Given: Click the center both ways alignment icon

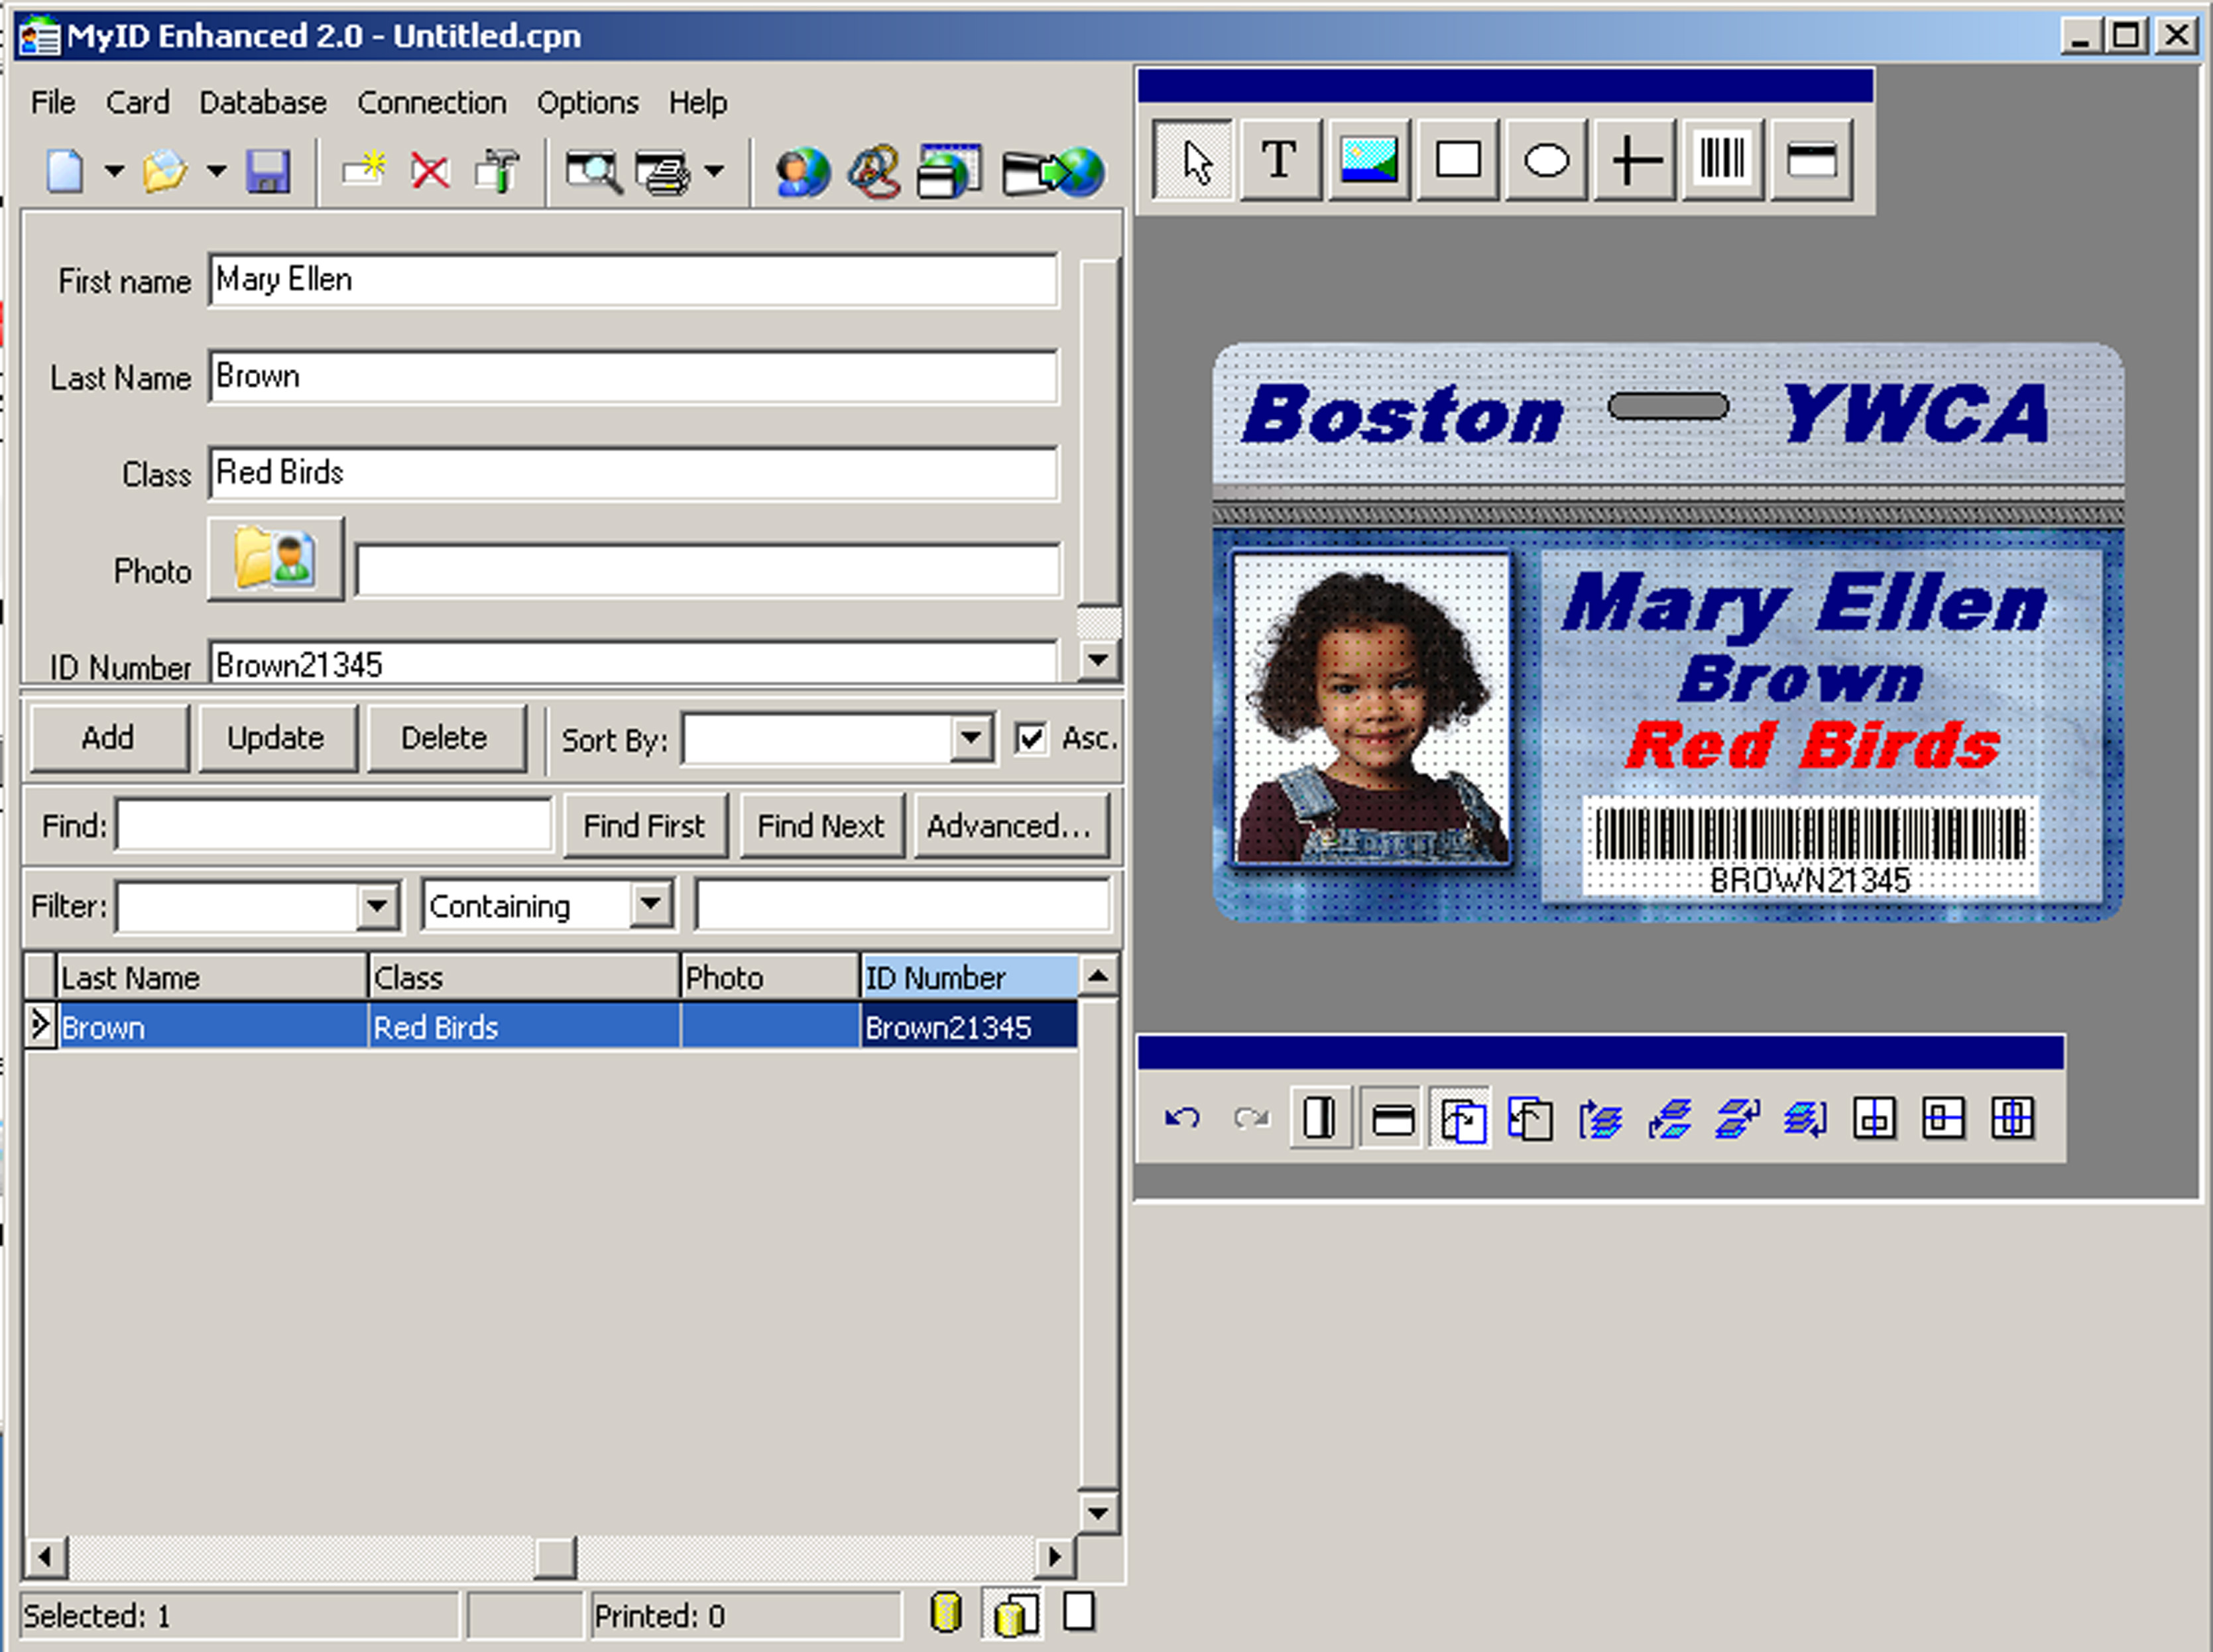Looking at the screenshot, I should coord(2012,1118).
